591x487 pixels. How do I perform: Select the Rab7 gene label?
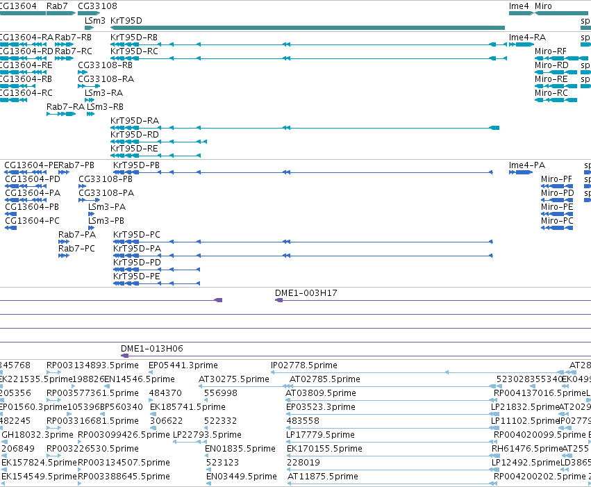point(57,6)
